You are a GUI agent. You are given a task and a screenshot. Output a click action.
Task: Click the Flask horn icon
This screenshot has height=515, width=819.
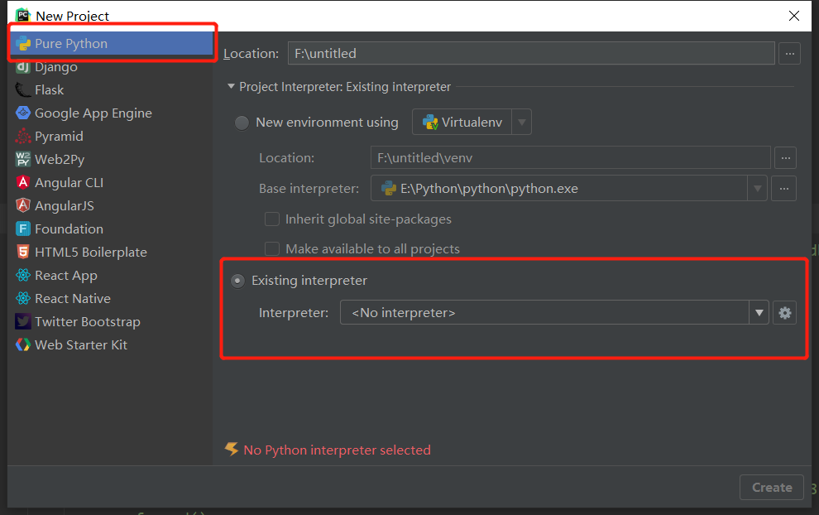(23, 90)
